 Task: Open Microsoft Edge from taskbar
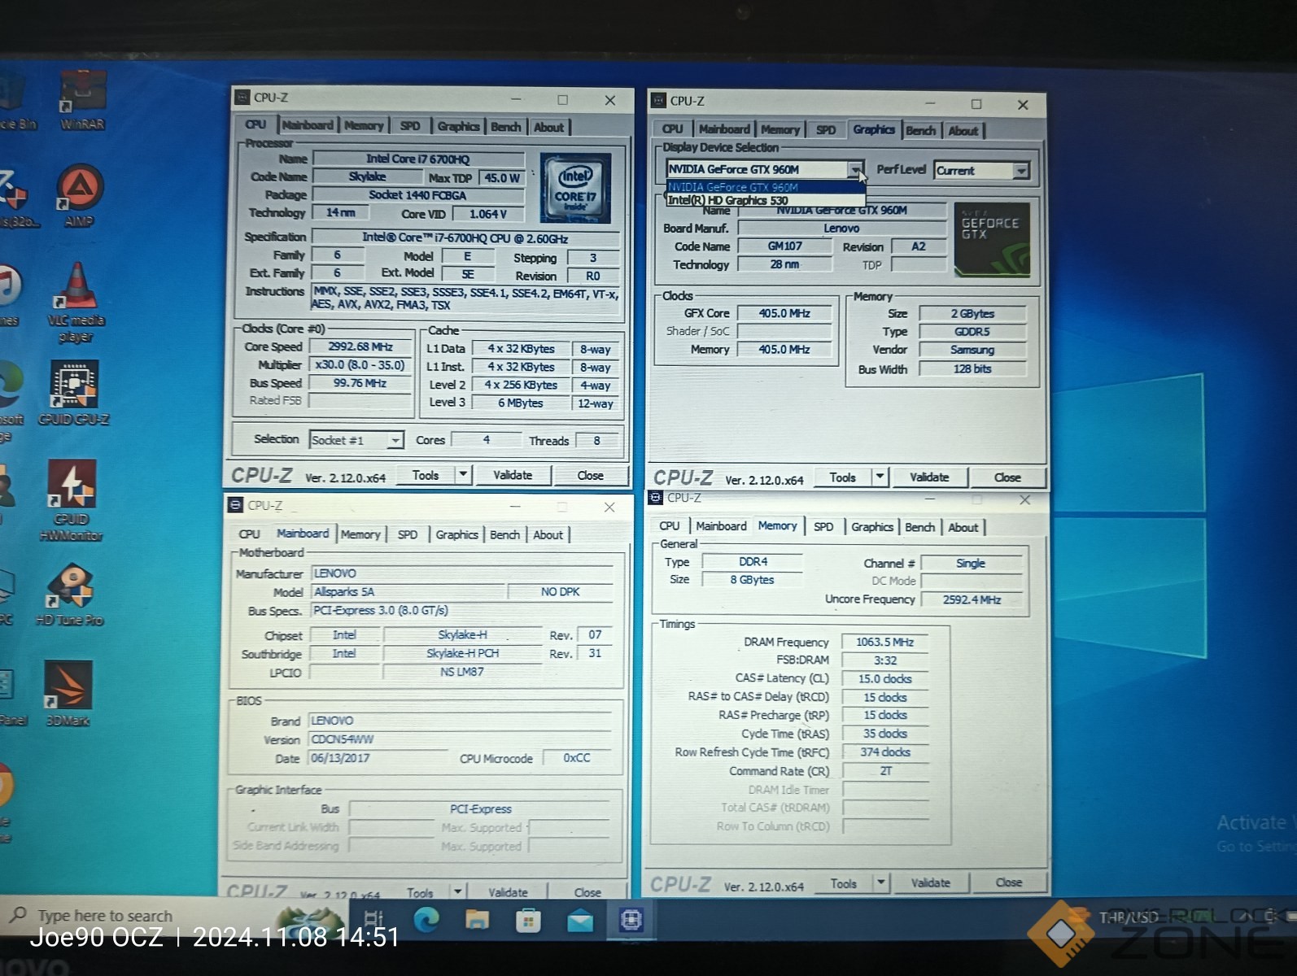426,920
